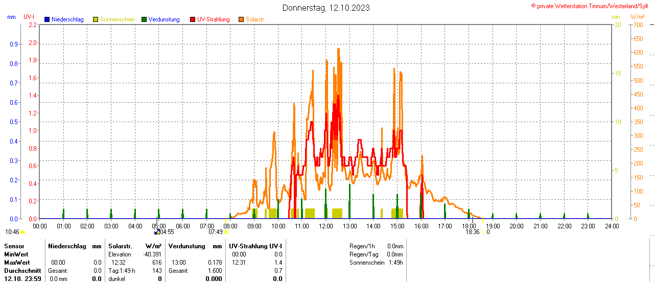
Task: Click the green Verdunstung legend square
Action: (x=144, y=19)
